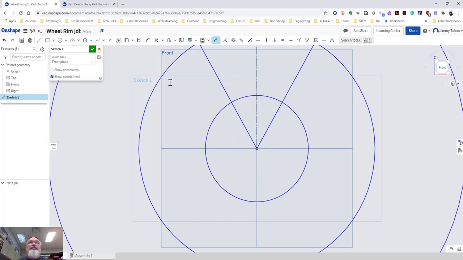Expand the rectangle tool dropdown arrow
Viewport: 463px width, 260px height.
[53, 40]
